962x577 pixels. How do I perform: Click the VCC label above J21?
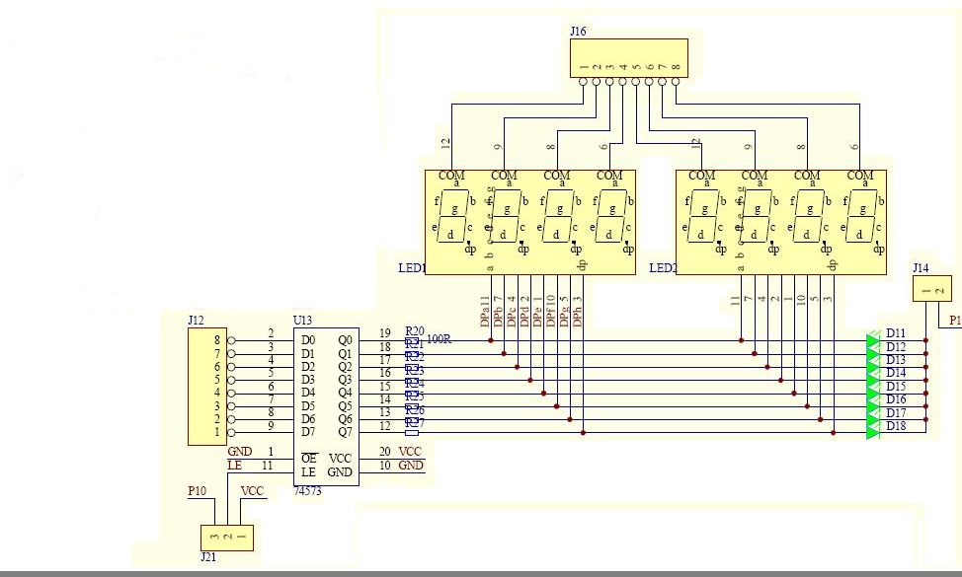click(253, 490)
